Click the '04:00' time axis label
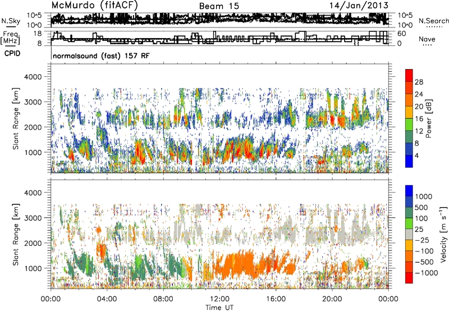Image resolution: width=449 pixels, height=311 pixels. (x=107, y=299)
